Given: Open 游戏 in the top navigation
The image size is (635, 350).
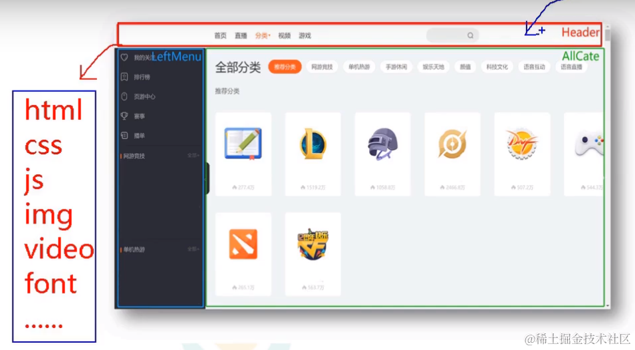Looking at the screenshot, I should tap(305, 36).
